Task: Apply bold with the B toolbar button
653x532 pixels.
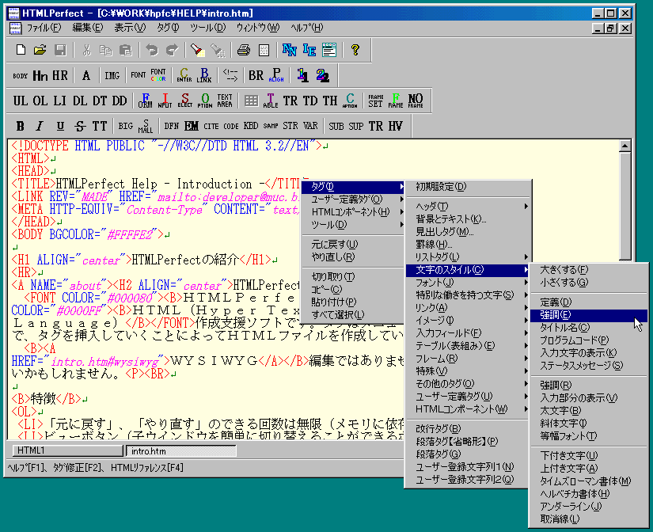Action: pos(21,126)
